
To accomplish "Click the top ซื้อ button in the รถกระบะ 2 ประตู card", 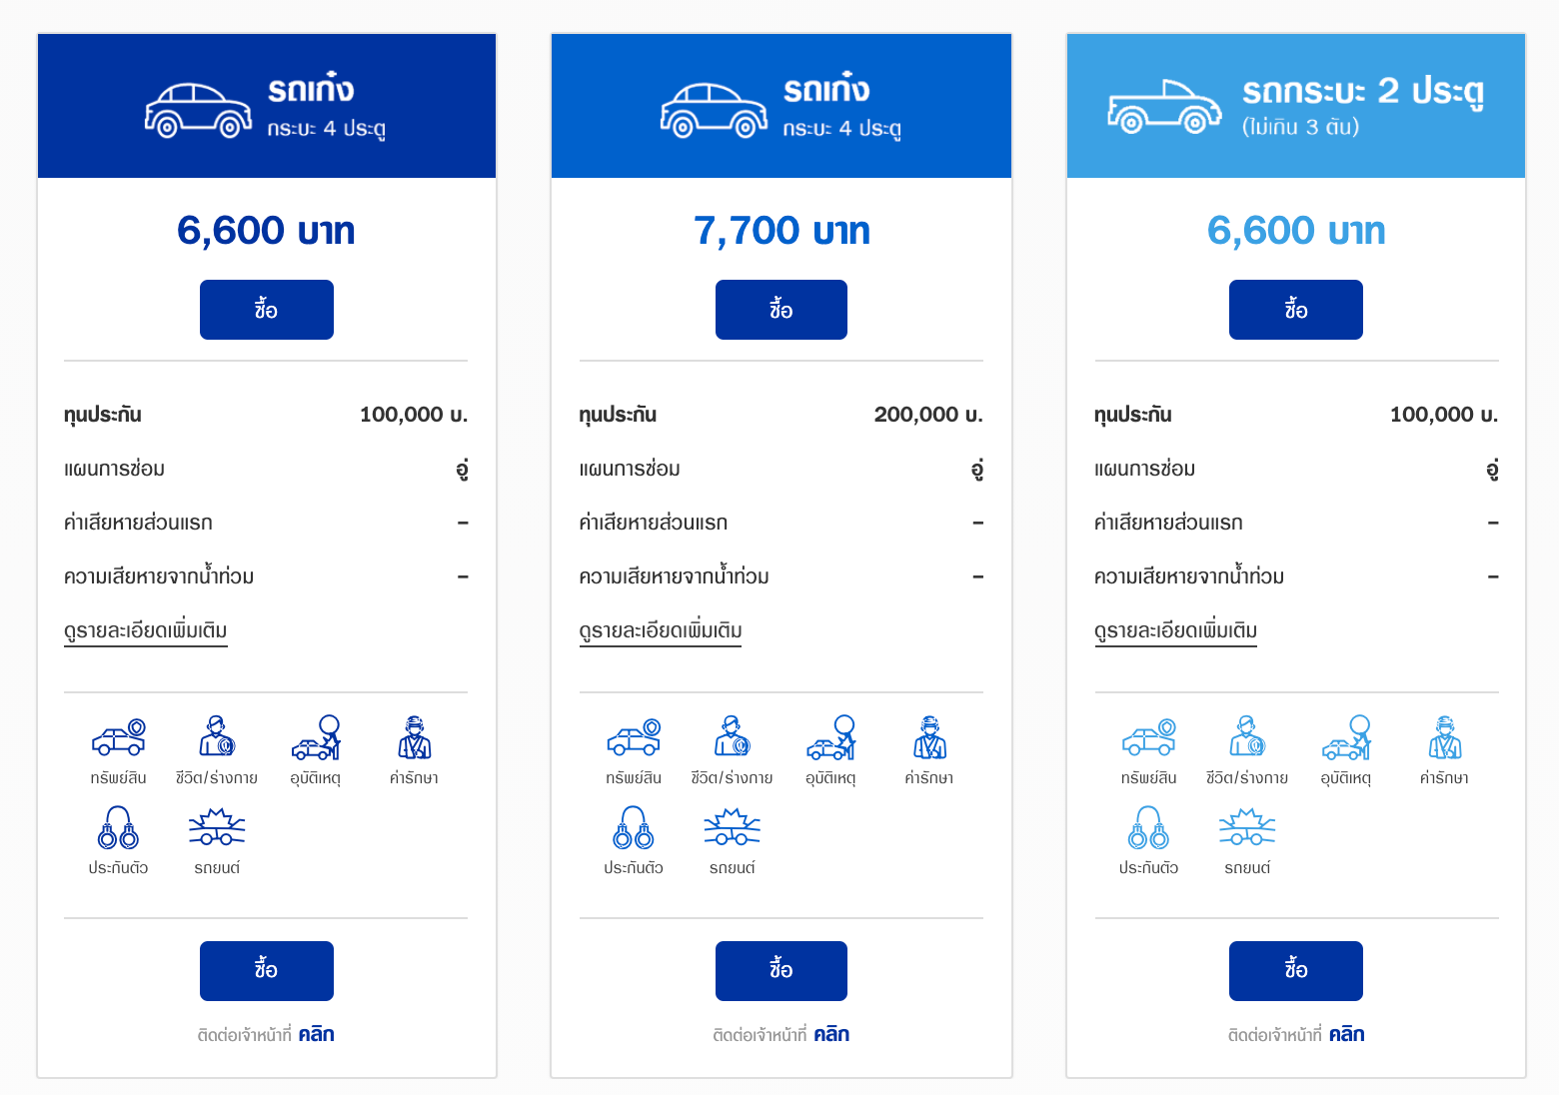I will click(x=1296, y=310).
